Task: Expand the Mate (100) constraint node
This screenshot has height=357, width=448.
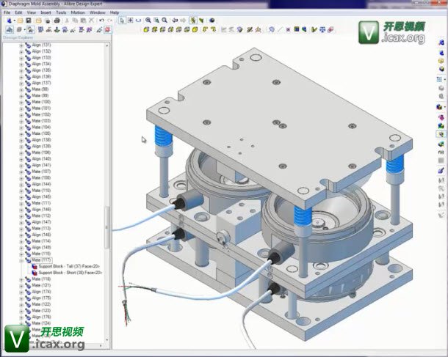Action: coord(21,102)
